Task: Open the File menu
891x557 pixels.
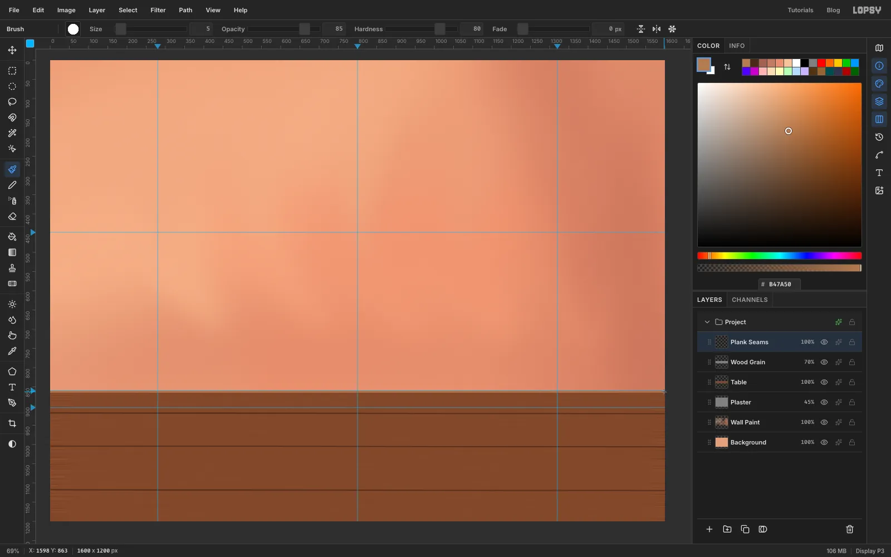Action: point(14,10)
